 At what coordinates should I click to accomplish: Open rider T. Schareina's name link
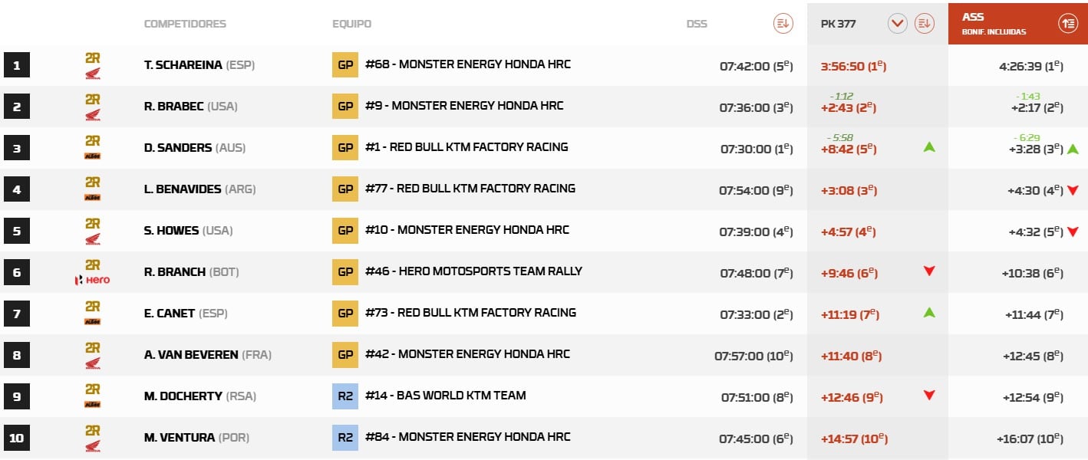[x=183, y=65]
